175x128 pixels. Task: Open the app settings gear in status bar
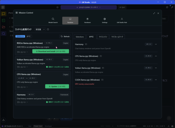point(172,126)
